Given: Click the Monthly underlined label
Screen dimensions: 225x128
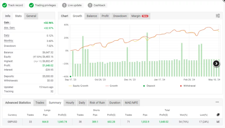Looking at the screenshot, I should click(9, 41).
